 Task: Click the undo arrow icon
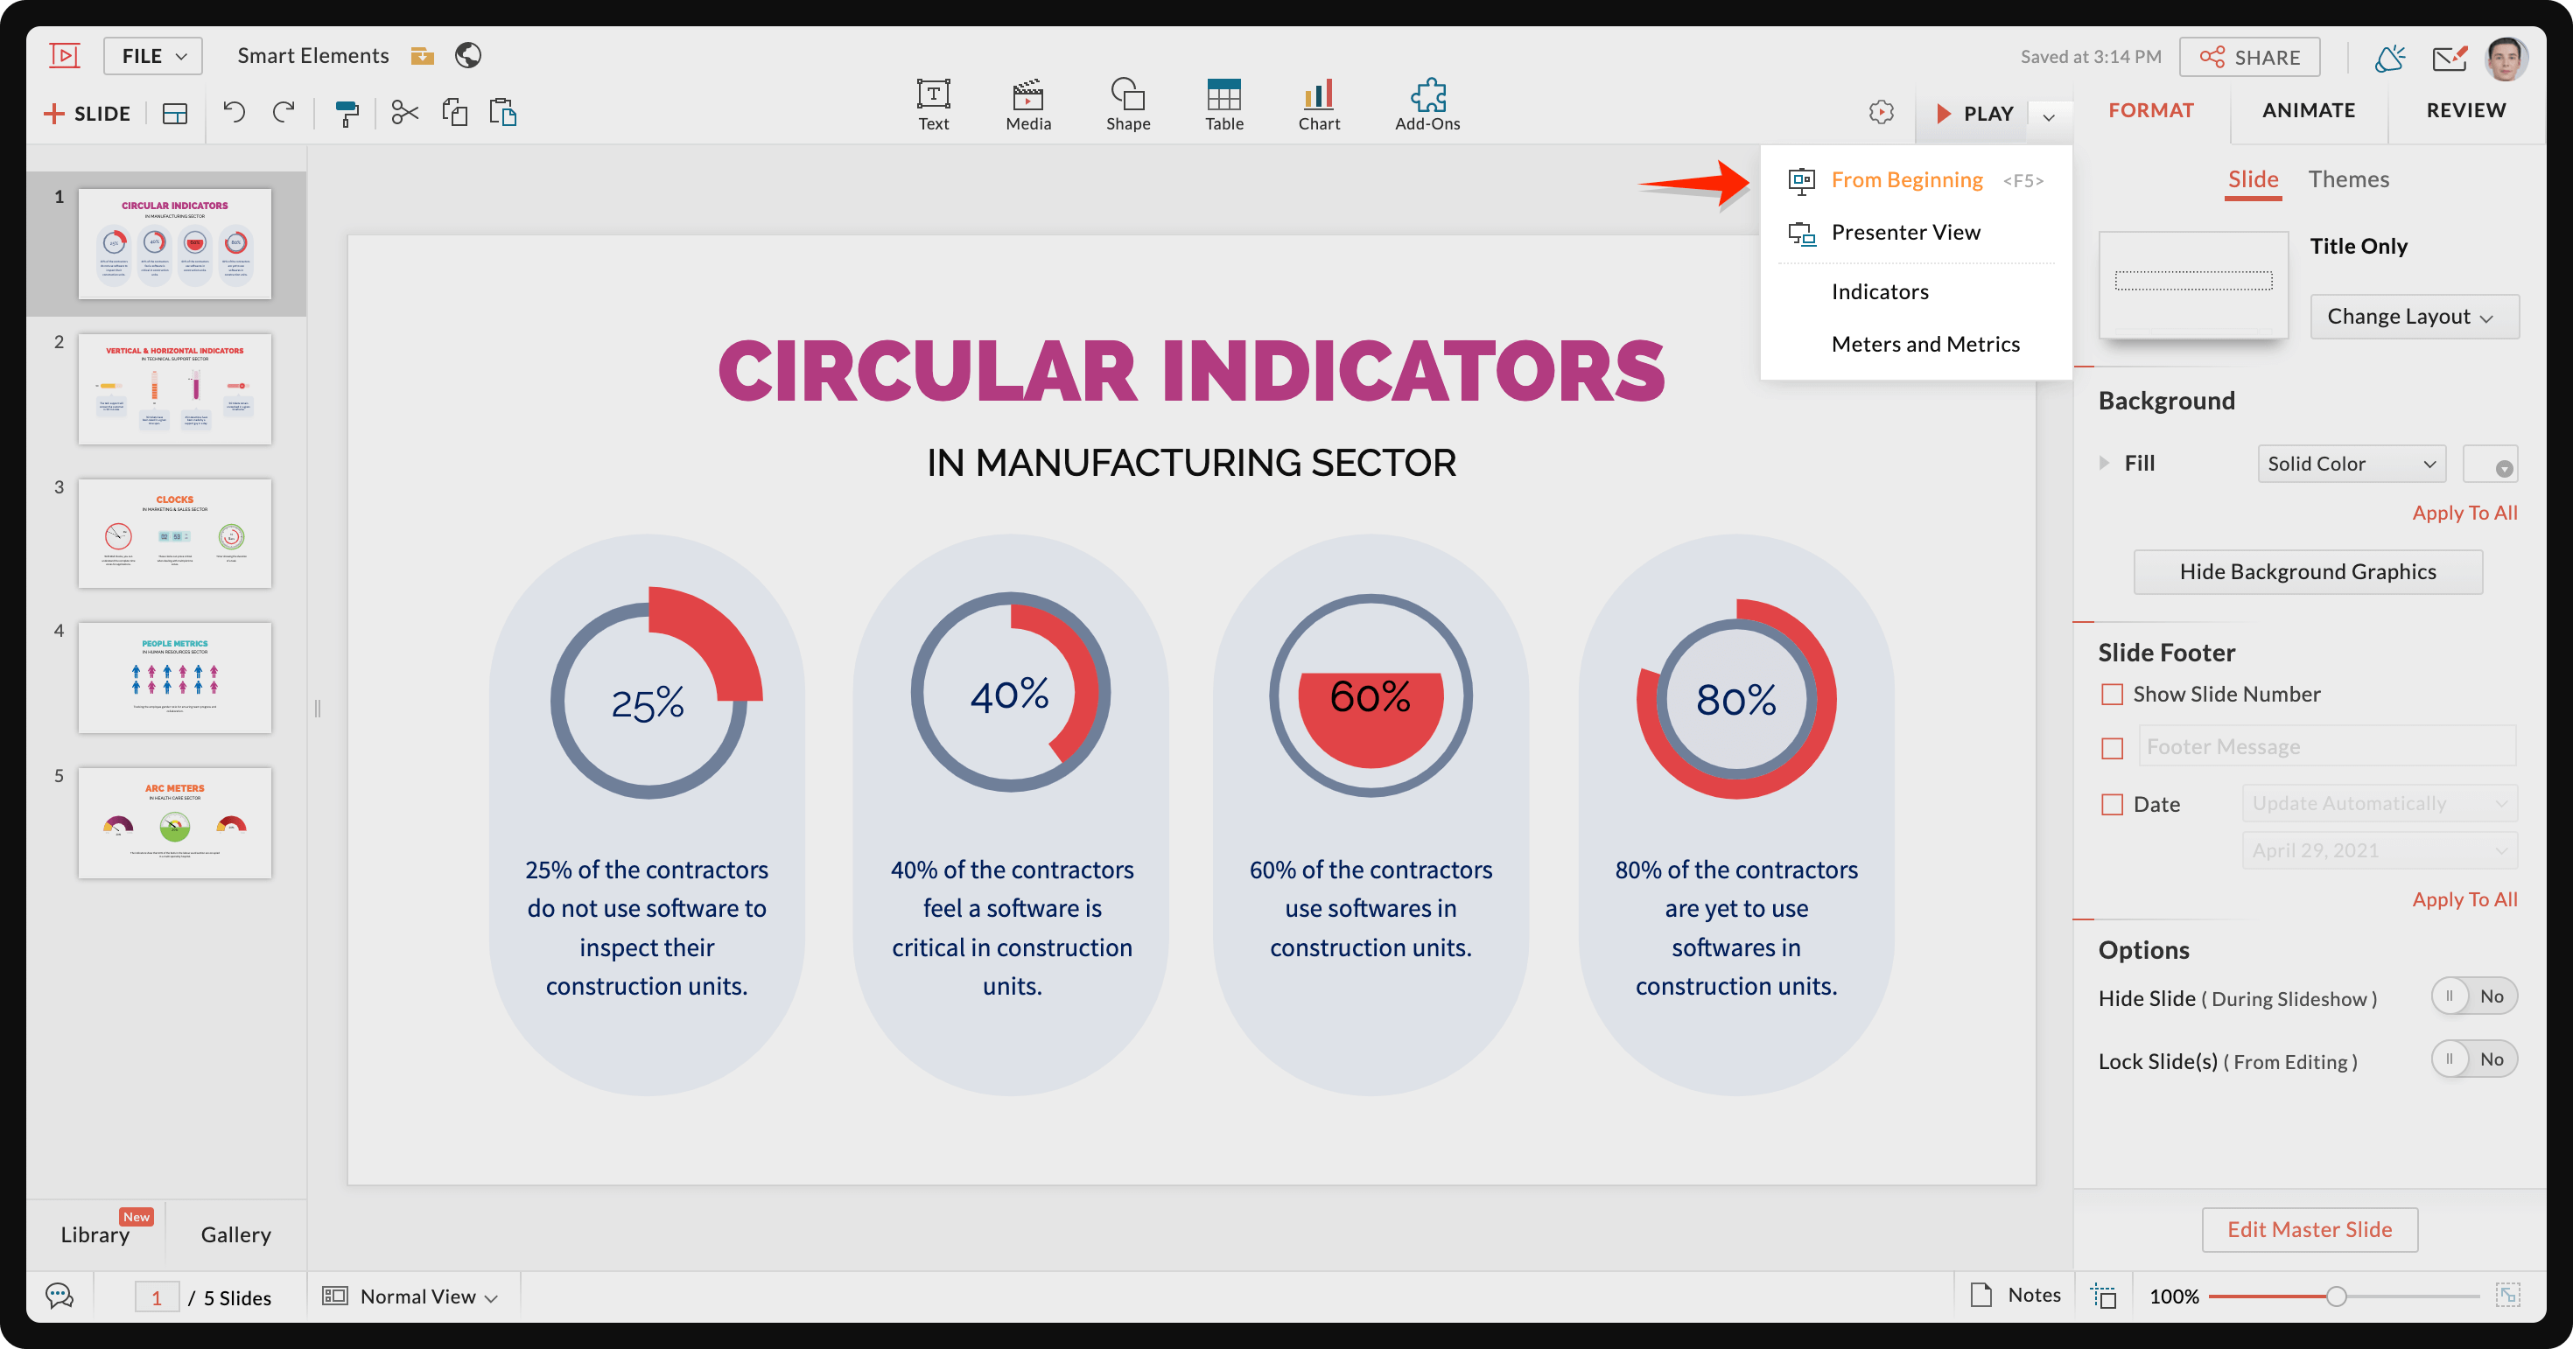pos(234,112)
